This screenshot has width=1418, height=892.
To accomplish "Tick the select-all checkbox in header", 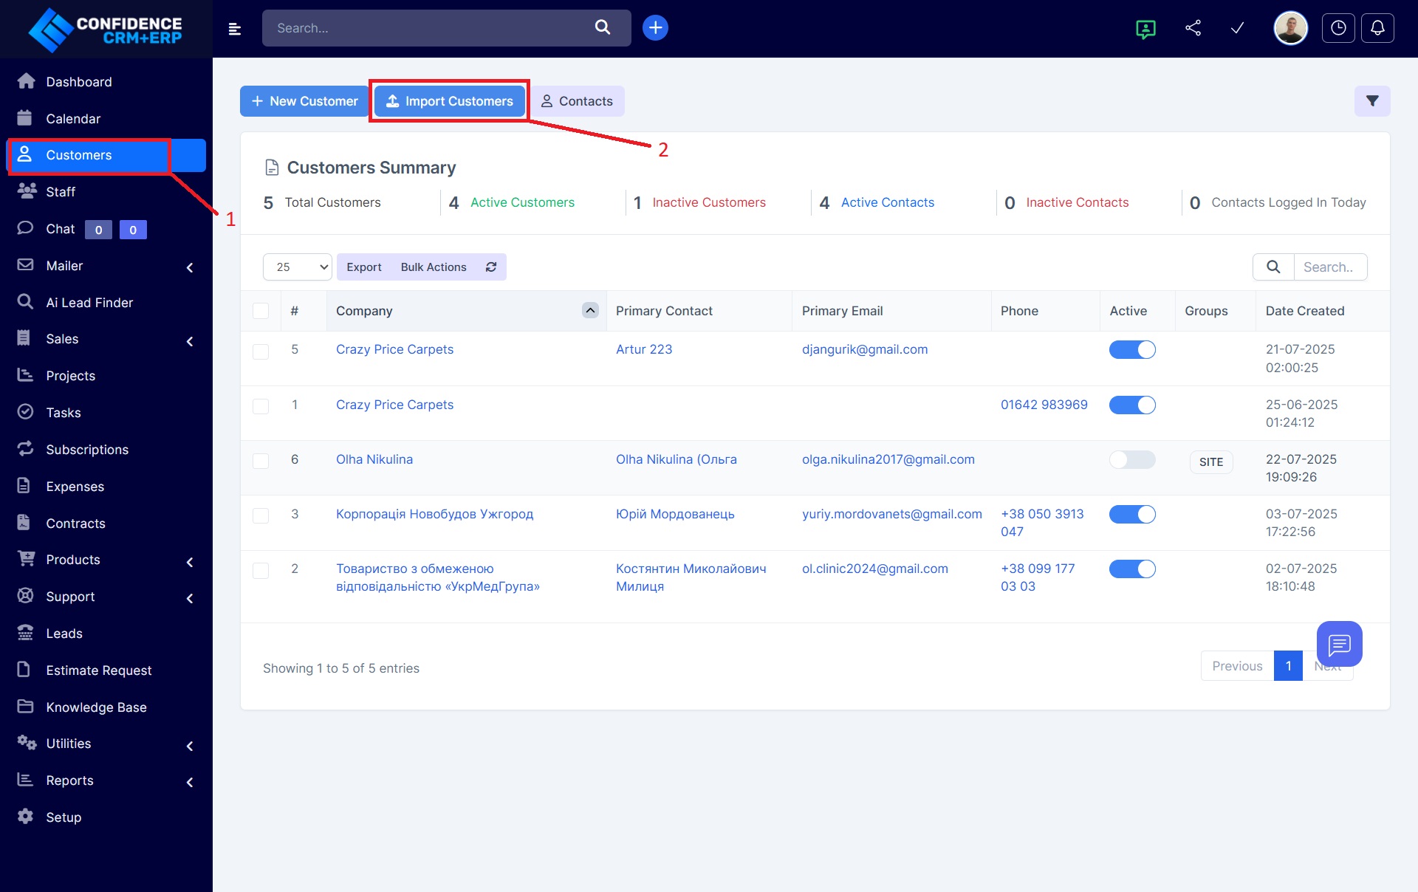I will (x=261, y=311).
